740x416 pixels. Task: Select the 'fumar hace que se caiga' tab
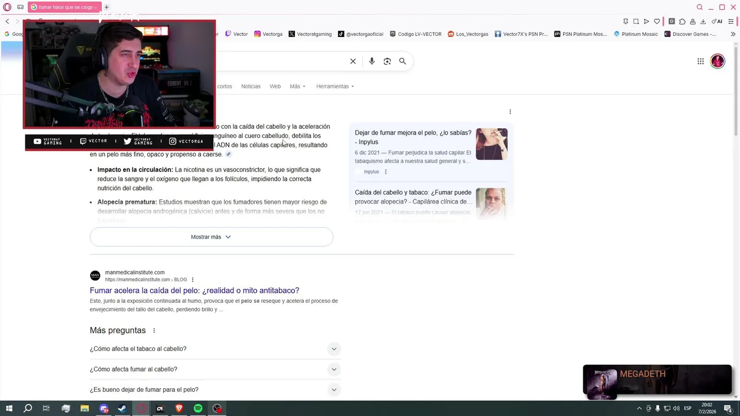coord(64,7)
